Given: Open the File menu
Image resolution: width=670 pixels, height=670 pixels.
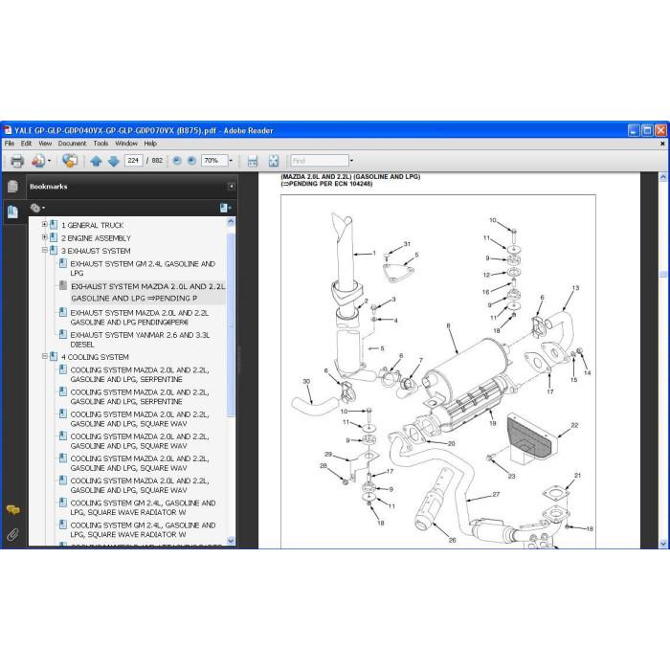Looking at the screenshot, I should click(x=9, y=144).
